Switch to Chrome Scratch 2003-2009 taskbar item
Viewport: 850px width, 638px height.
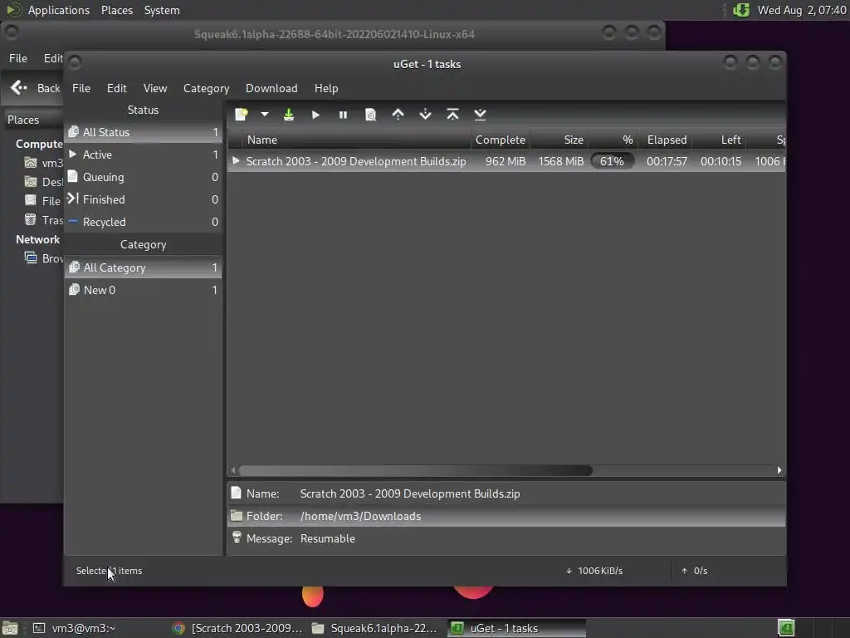click(237, 628)
